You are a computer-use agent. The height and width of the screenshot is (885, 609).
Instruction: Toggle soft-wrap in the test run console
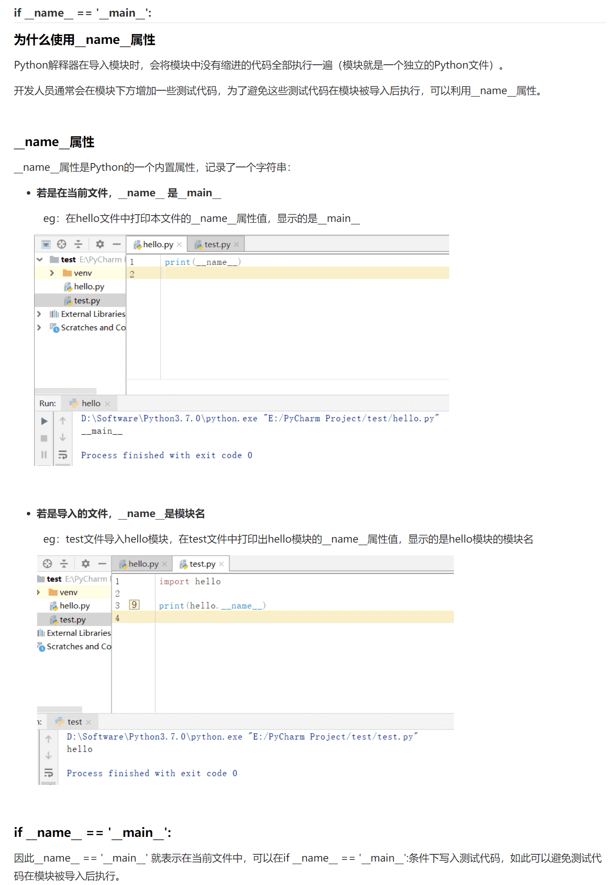pos(49,773)
